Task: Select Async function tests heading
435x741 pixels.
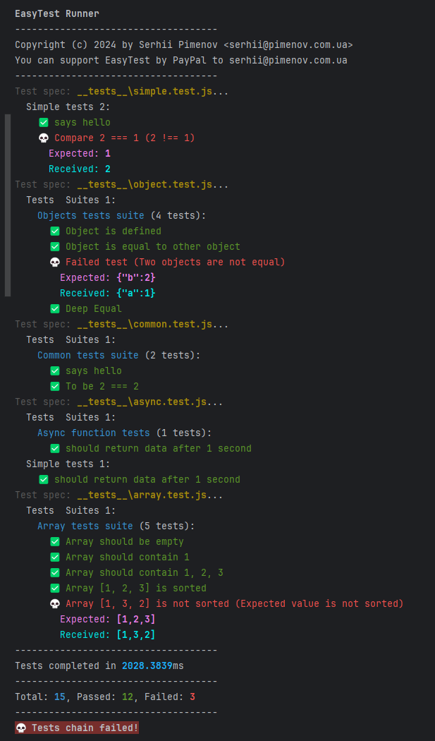Action: (94, 433)
